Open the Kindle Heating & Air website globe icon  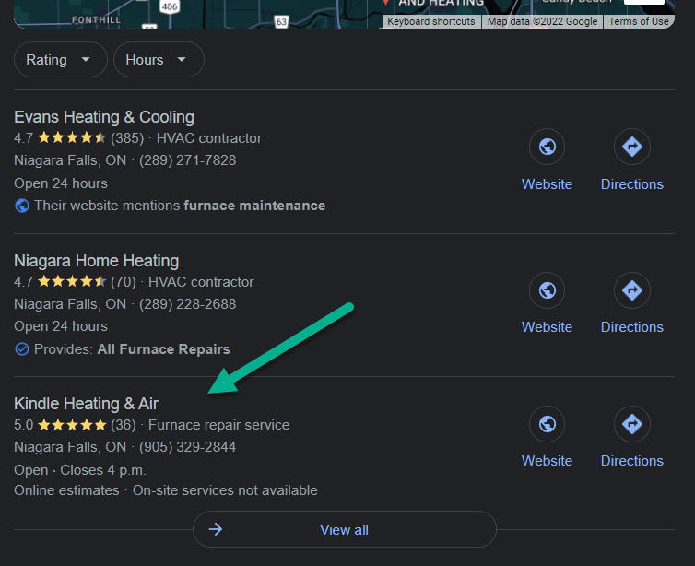[547, 424]
